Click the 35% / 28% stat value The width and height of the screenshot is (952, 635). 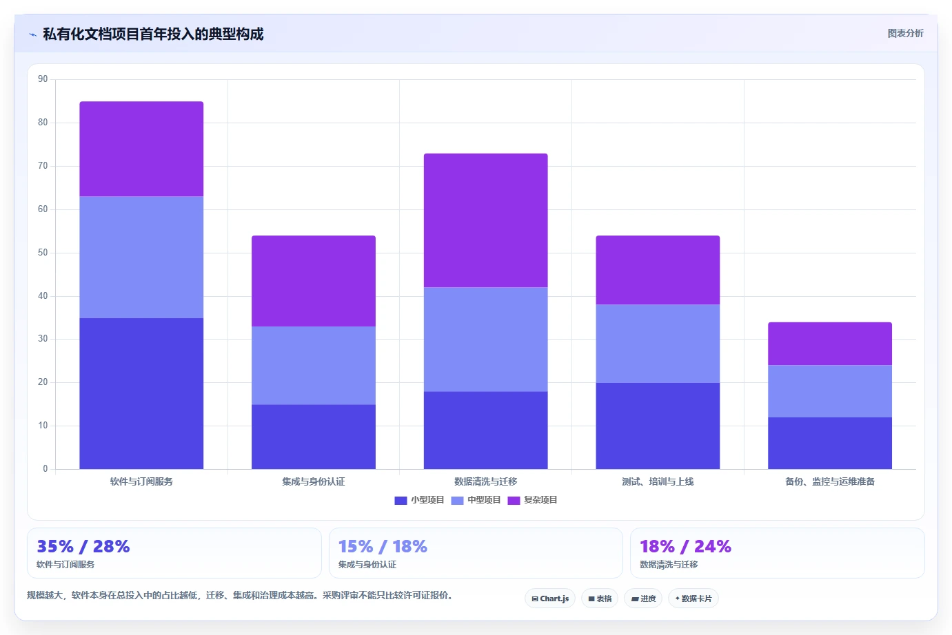(x=83, y=546)
